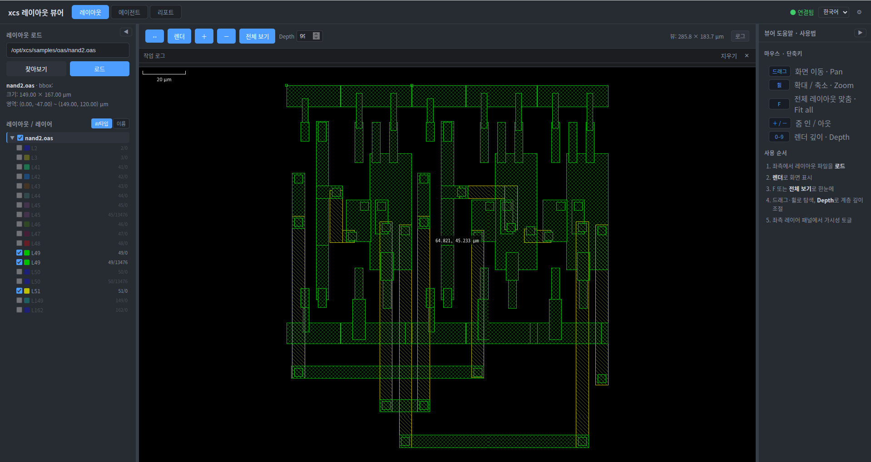
Task: Click the 찾아보기 browse button
Action: coord(36,69)
